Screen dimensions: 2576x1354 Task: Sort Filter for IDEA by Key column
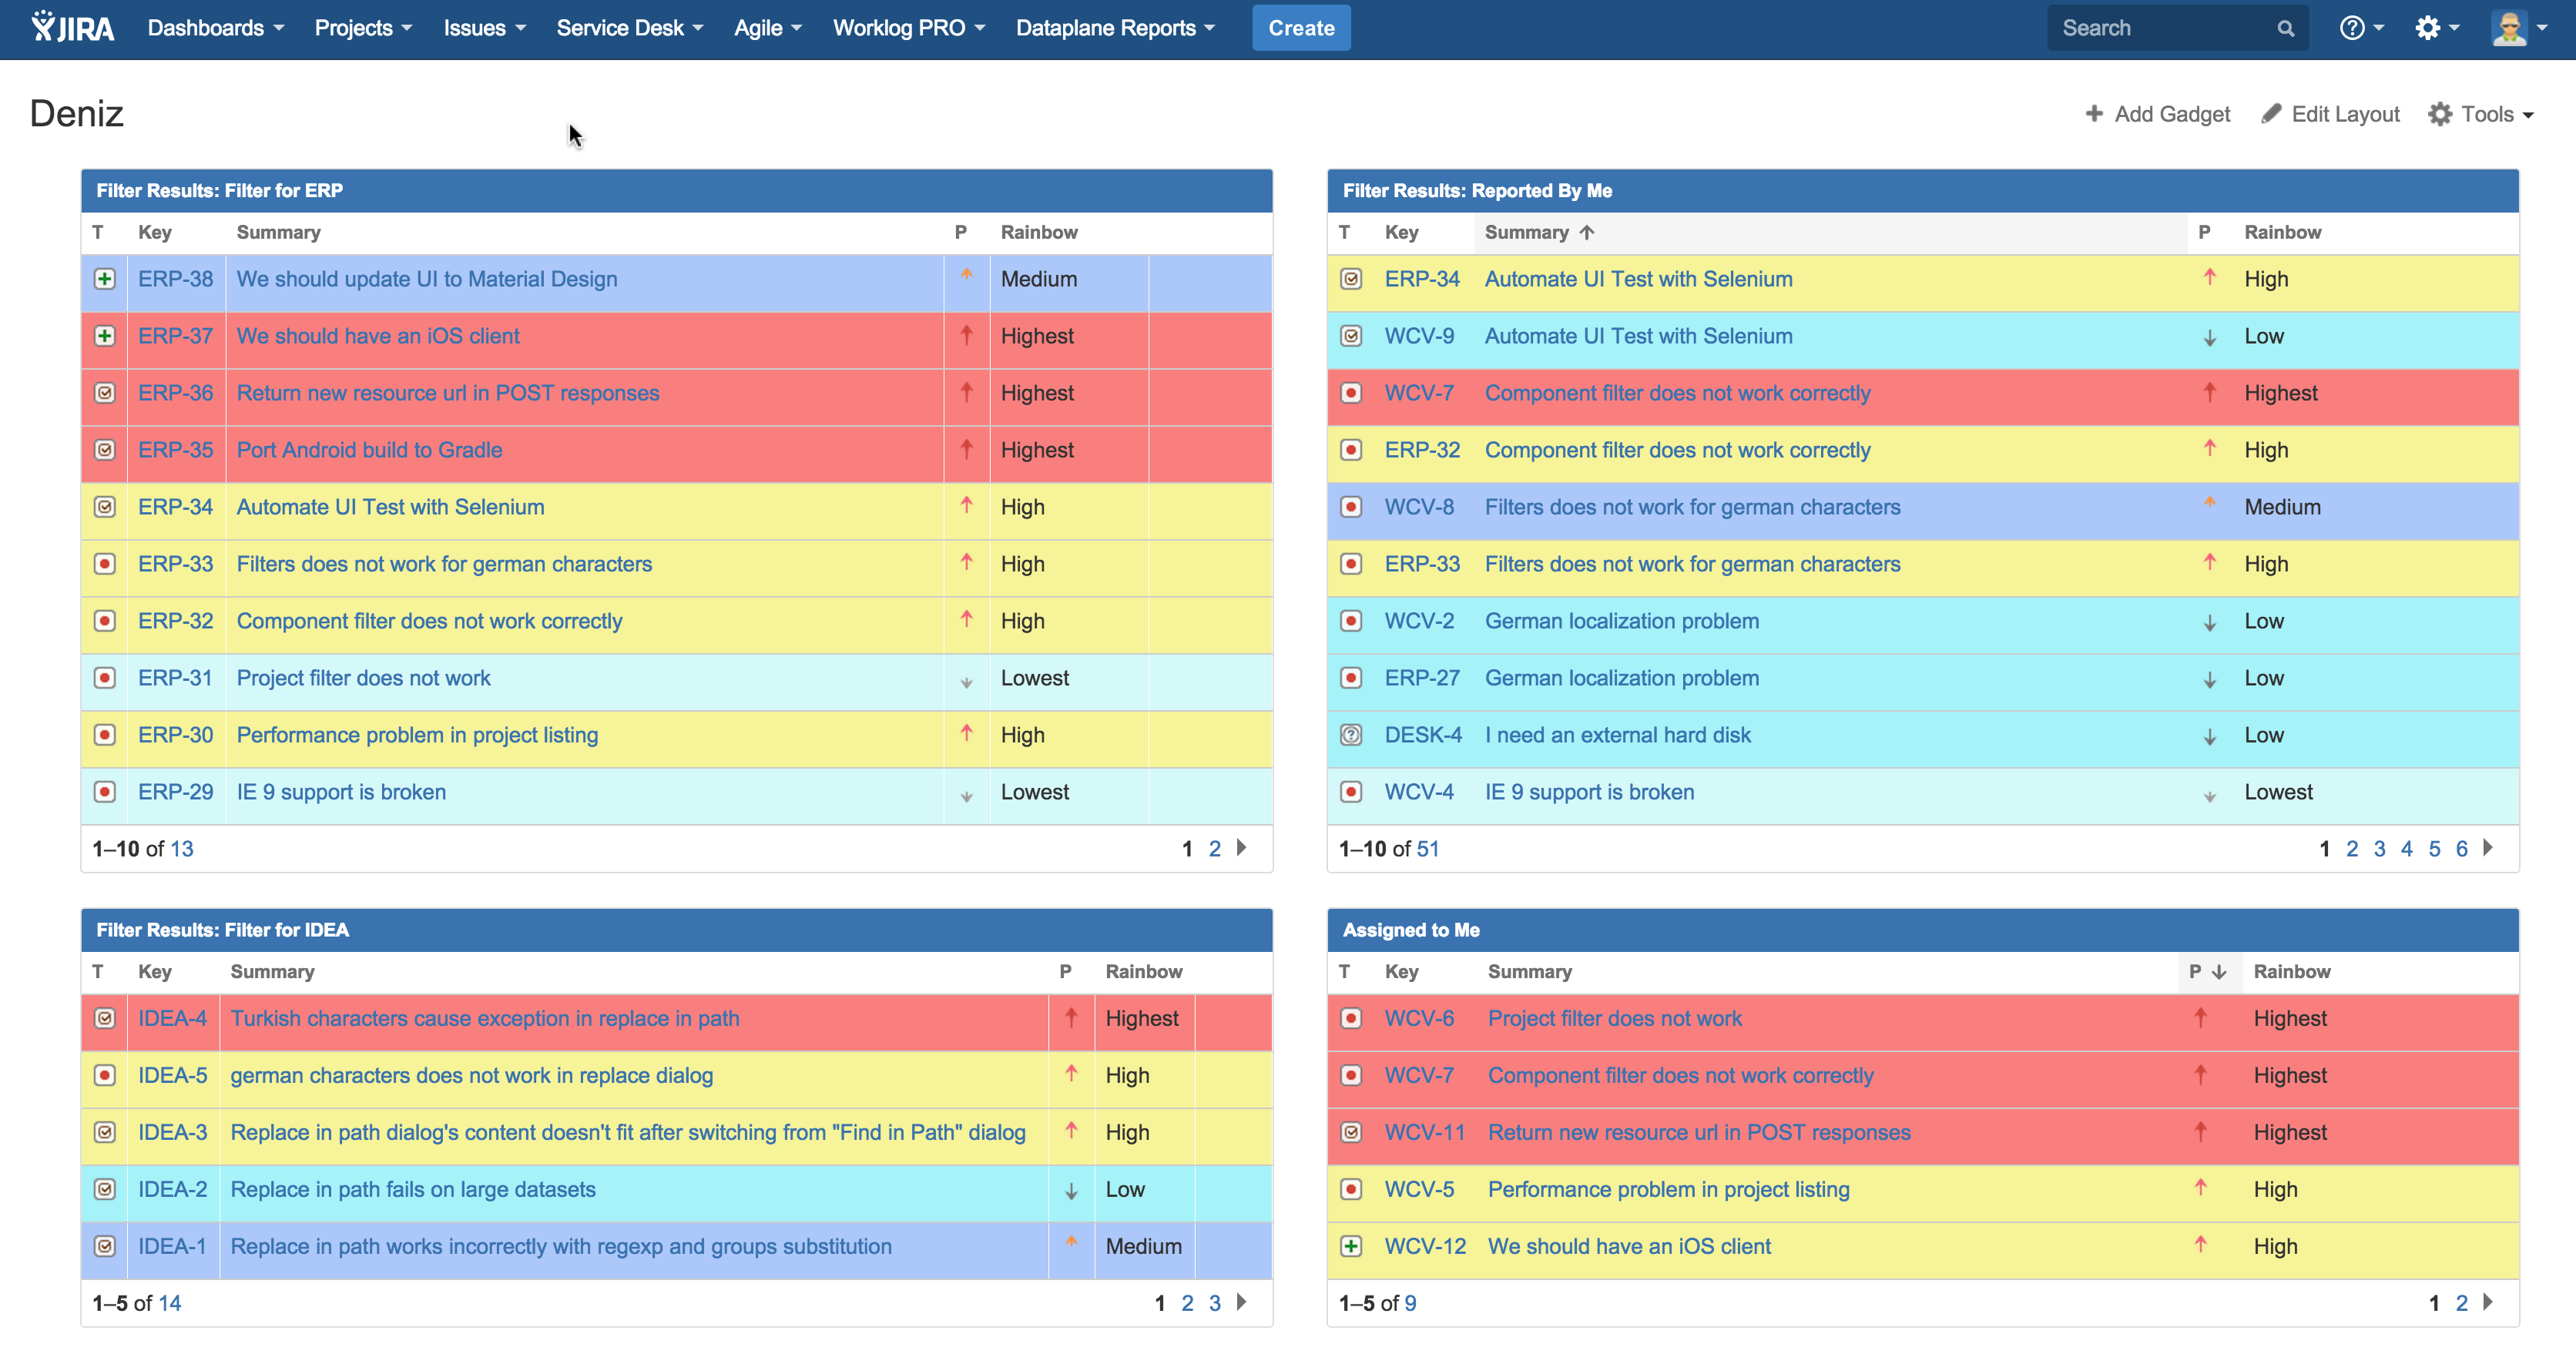point(154,971)
